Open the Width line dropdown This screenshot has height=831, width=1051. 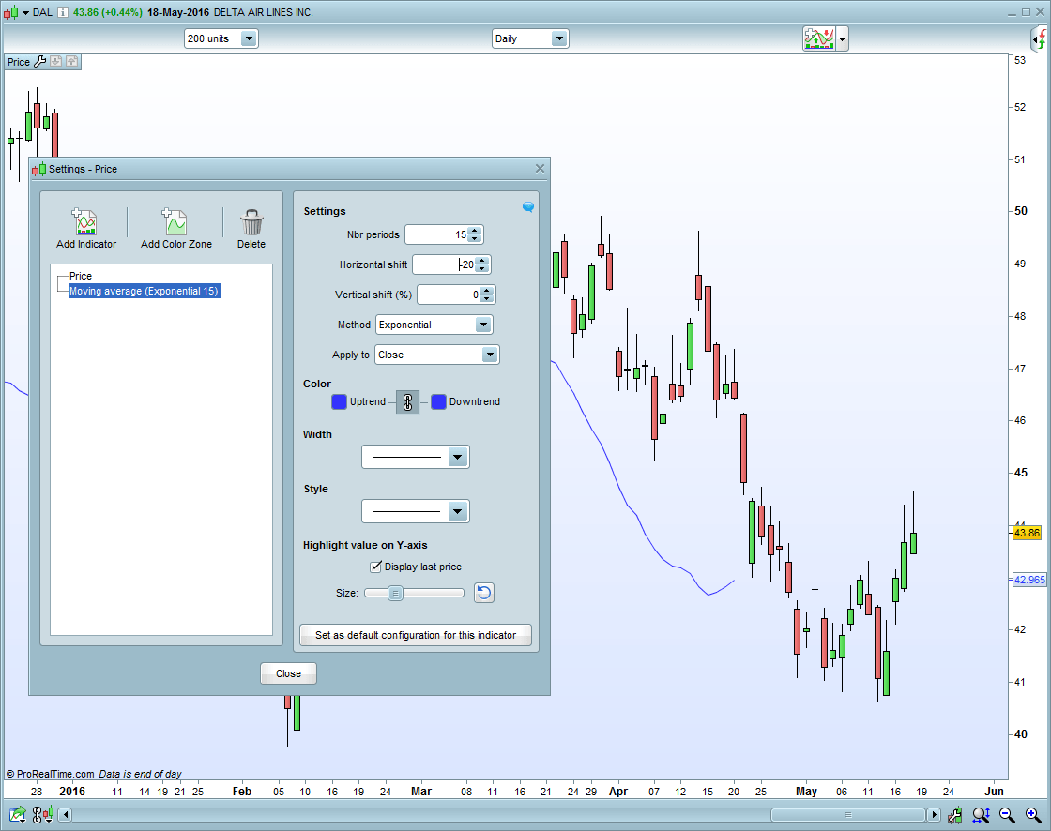(416, 457)
